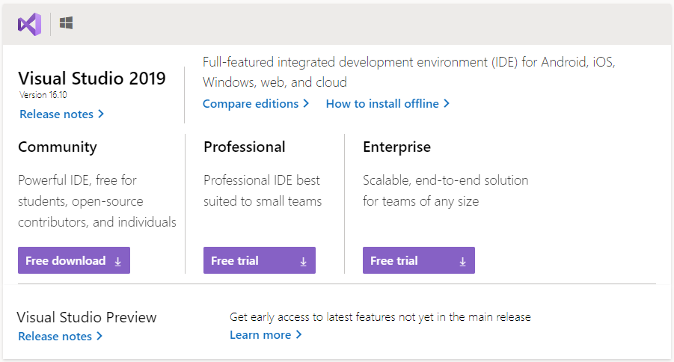Click the Enterprise edition heading
674x362 pixels.
click(x=396, y=147)
